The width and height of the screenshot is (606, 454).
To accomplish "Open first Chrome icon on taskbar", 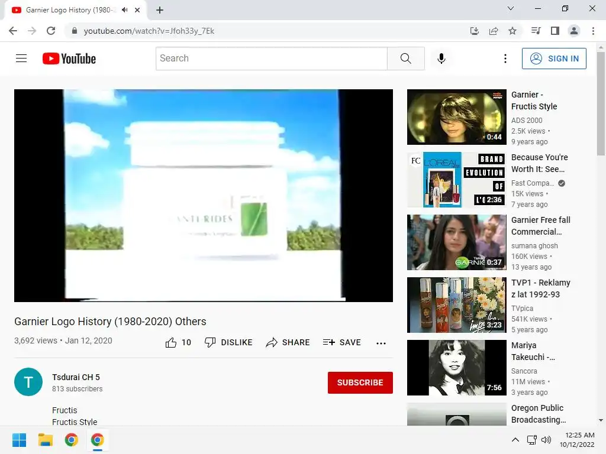I will tap(72, 440).
